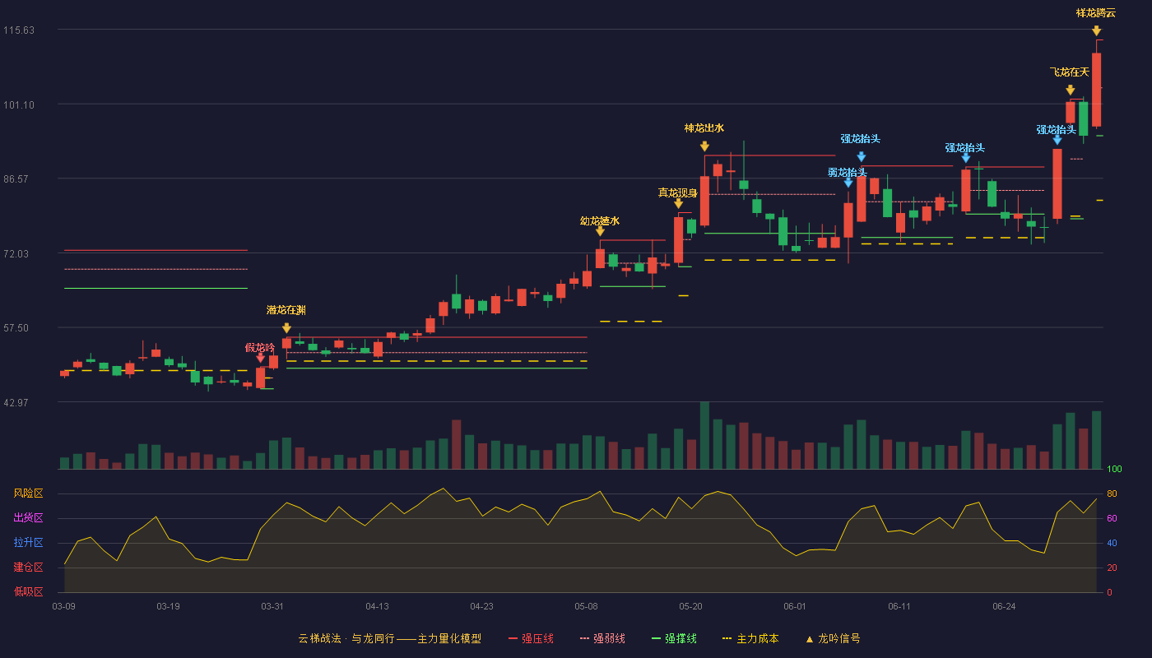This screenshot has height=658, width=1152.
Task: Click the 06-11 date label
Action: tap(899, 606)
